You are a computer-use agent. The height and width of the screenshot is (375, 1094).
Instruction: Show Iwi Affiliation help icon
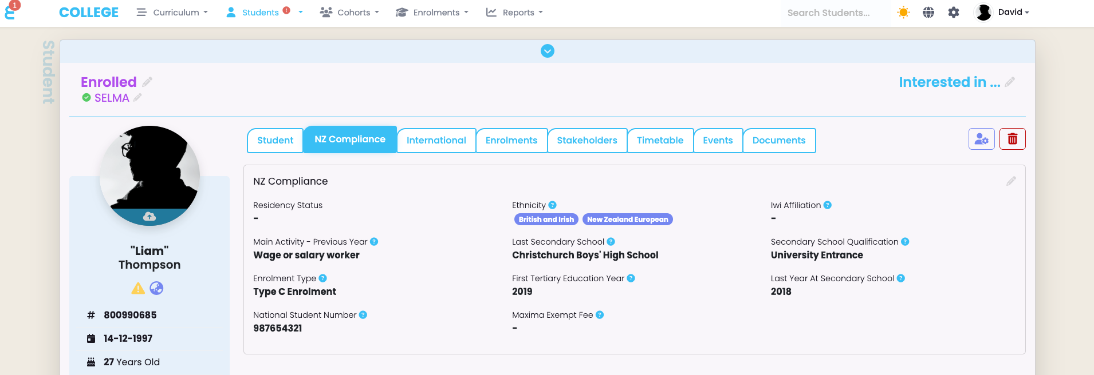[828, 205]
